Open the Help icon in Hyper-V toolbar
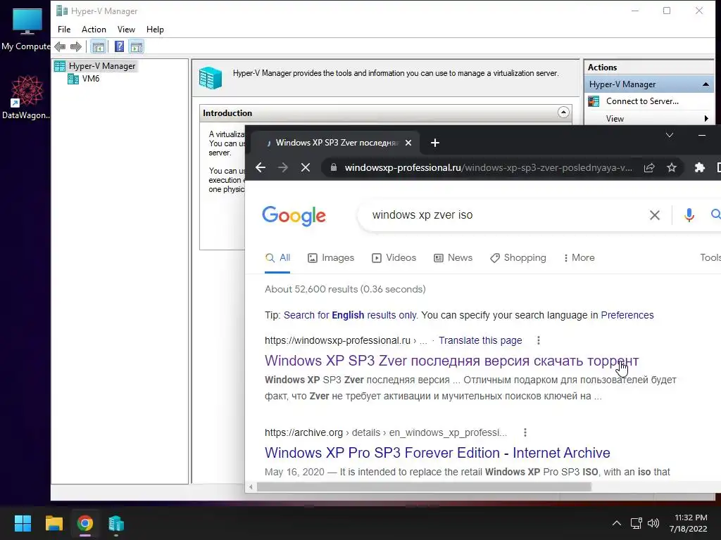The width and height of the screenshot is (721, 540). pyautogui.click(x=119, y=46)
